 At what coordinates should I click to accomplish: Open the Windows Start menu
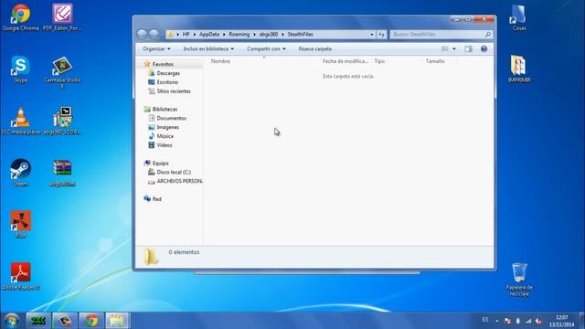(x=12, y=321)
